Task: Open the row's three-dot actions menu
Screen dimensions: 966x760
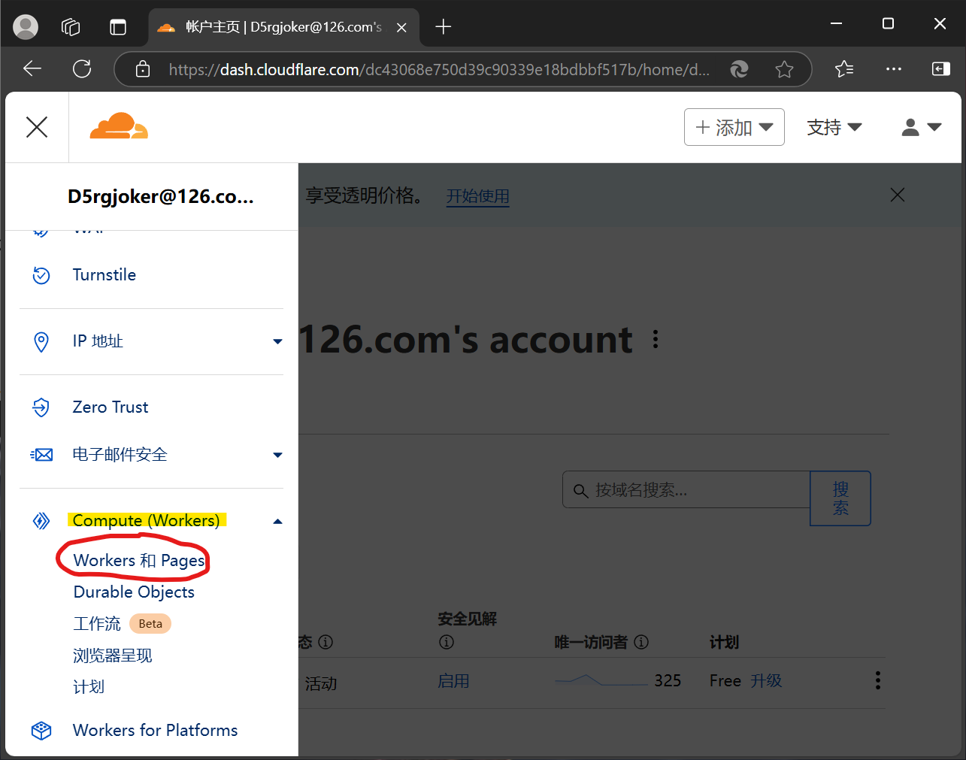Action: click(x=877, y=681)
